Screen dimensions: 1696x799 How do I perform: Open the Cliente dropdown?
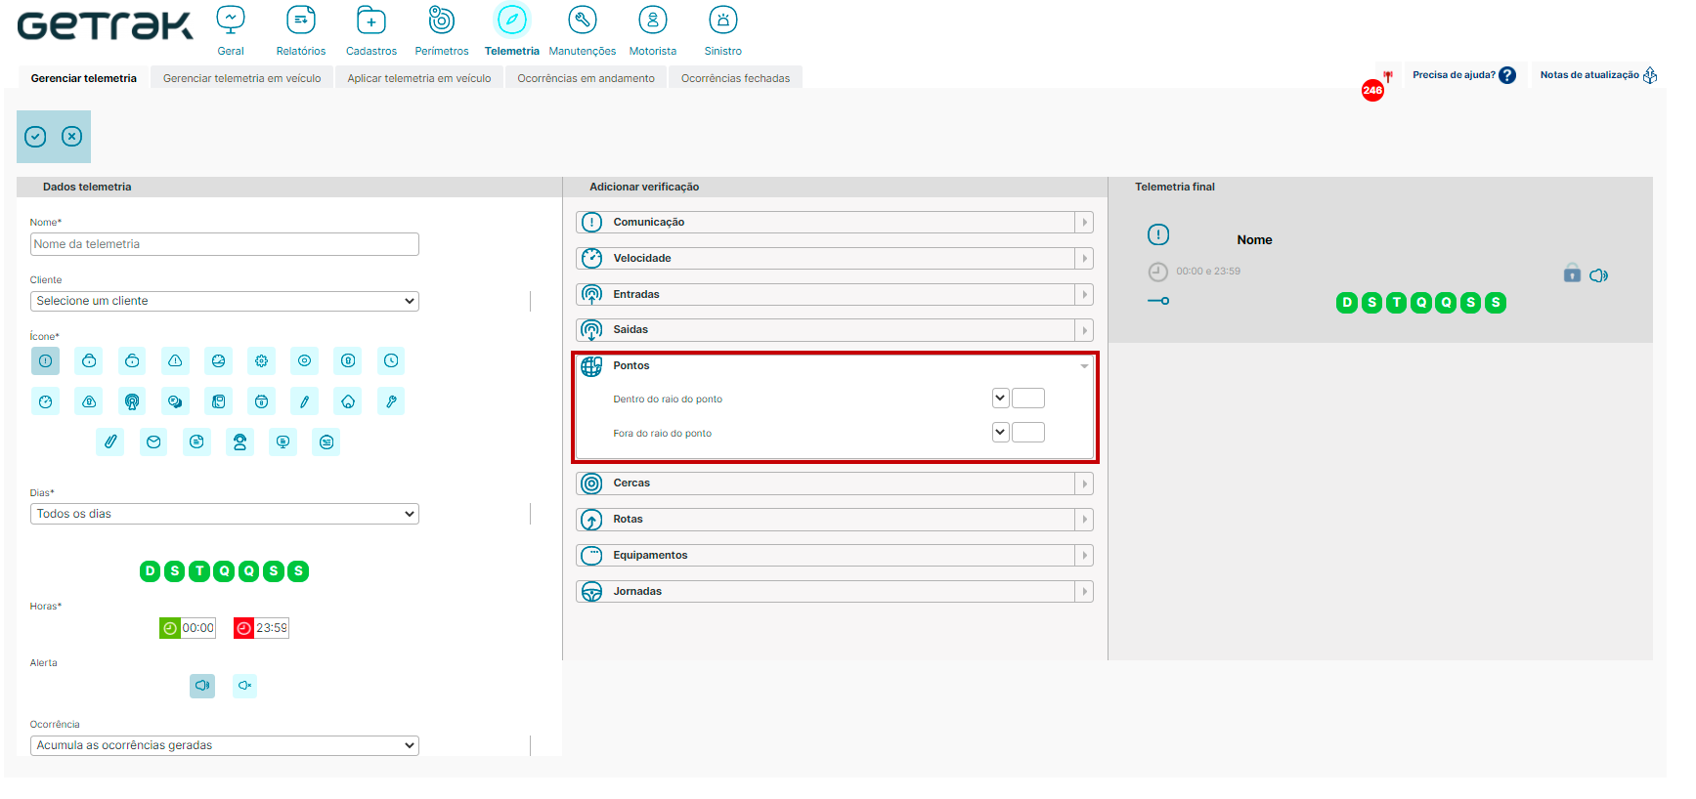[225, 301]
